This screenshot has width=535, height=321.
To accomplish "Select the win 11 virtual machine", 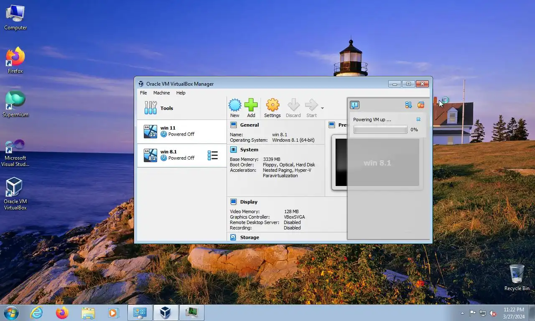I will pos(182,132).
